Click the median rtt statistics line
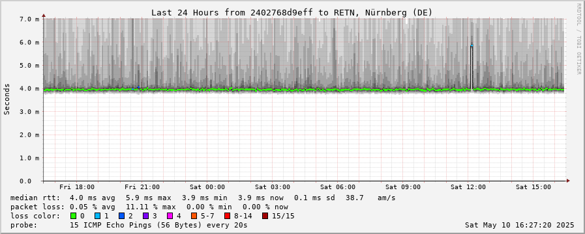This screenshot has width=585, height=234. point(203,198)
